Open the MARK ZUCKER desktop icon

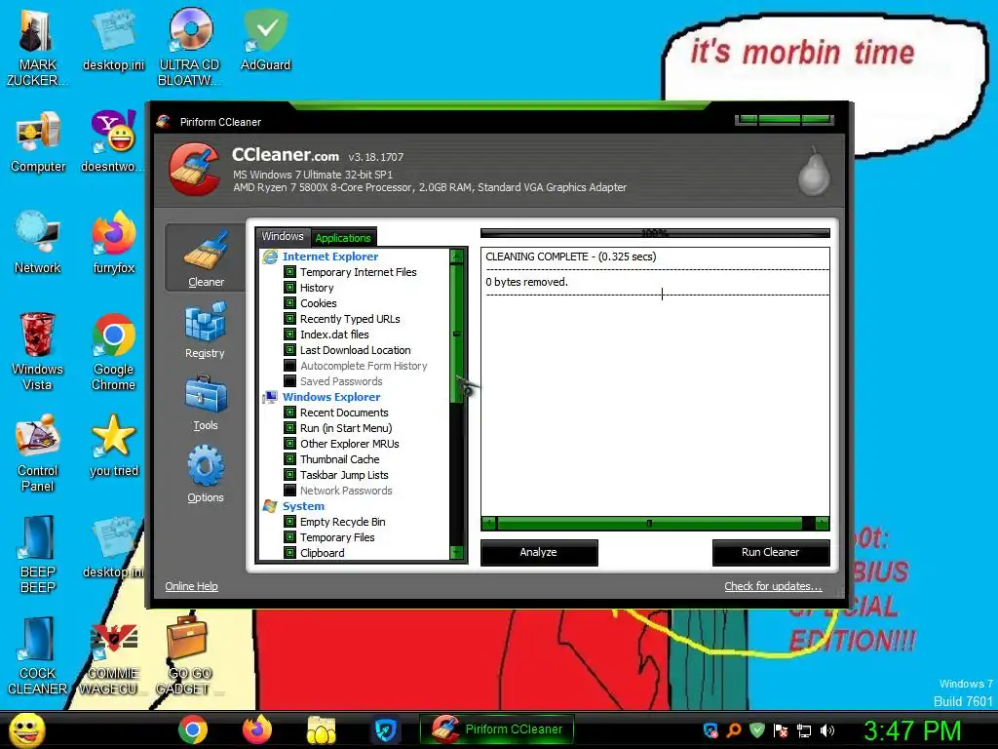(37, 46)
